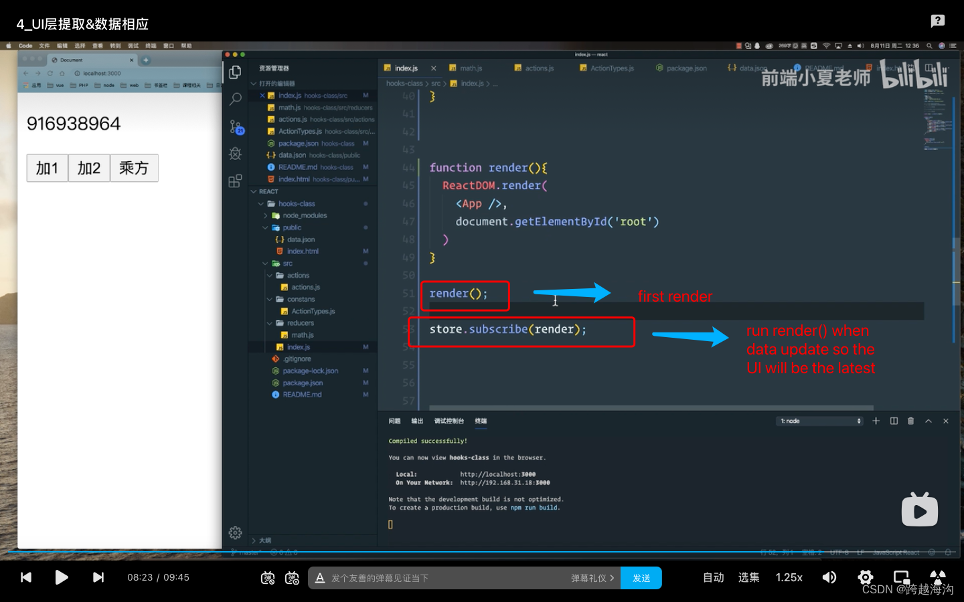The width and height of the screenshot is (964, 602).
Task: Open the Manage gear icon in VS Code
Action: tap(235, 532)
